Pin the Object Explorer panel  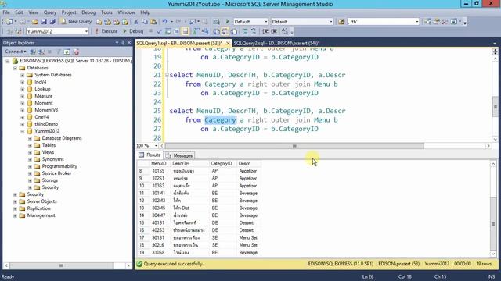tap(123, 42)
